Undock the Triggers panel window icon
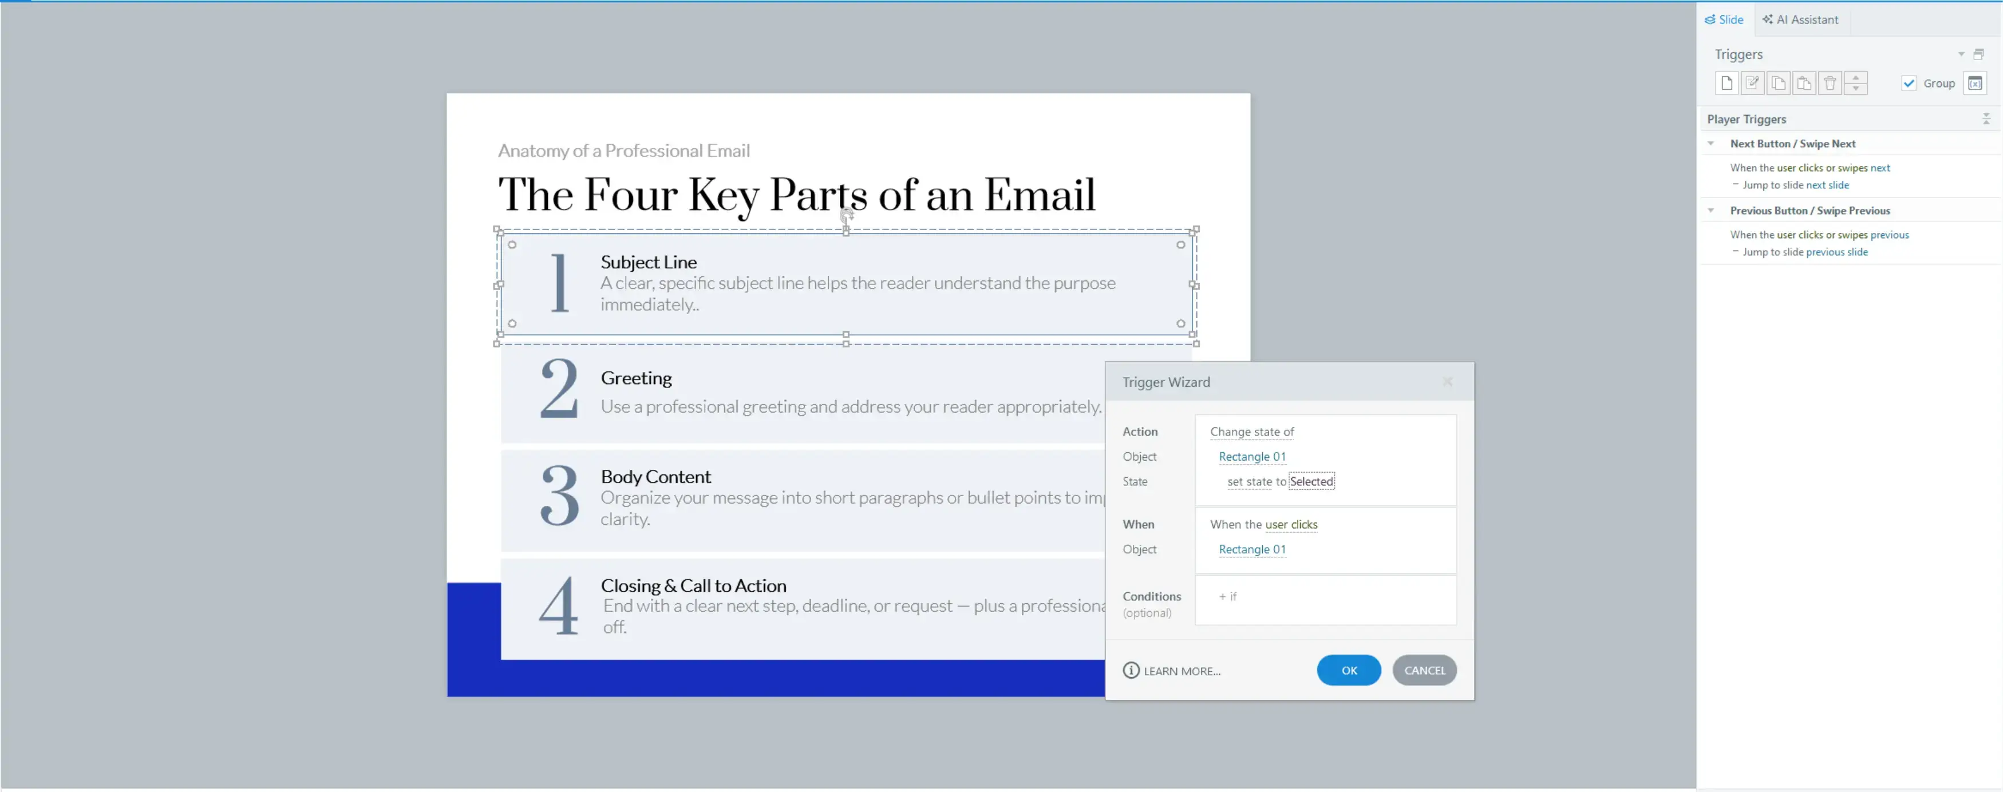Viewport: 2003px width, 792px height. [1979, 54]
